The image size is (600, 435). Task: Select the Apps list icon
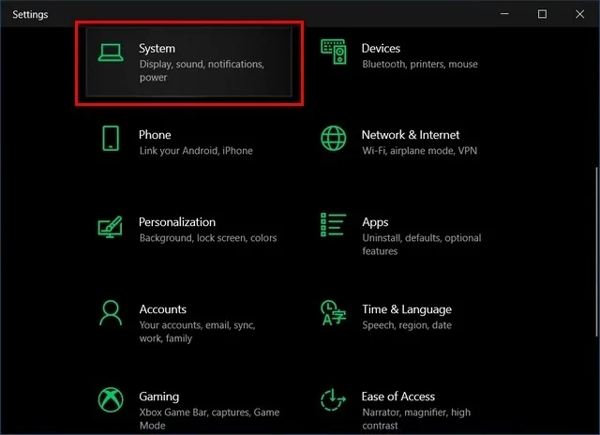[x=334, y=225]
